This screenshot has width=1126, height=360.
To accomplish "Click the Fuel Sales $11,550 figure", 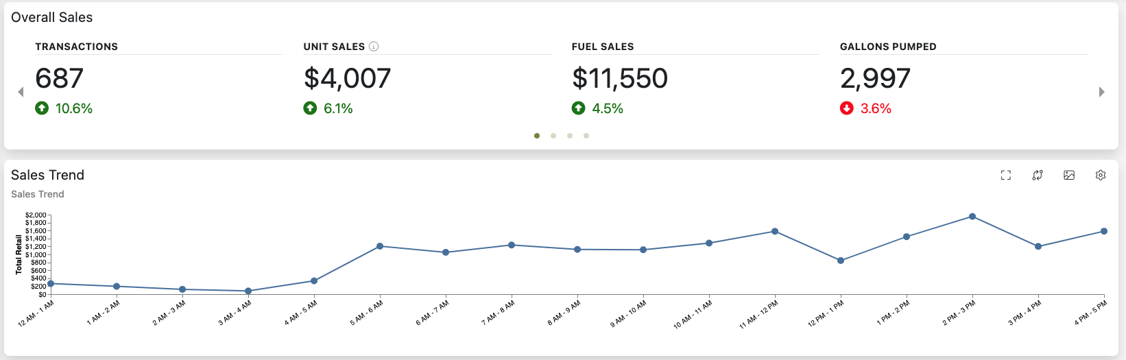I will coord(620,78).
